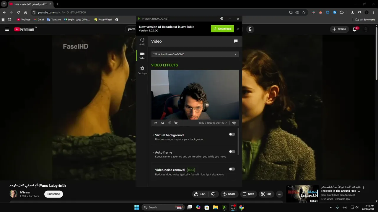Screen dimensions: 378x212
Task: Open the Audio section in NVIDIA Broadcast
Action: [142, 42]
